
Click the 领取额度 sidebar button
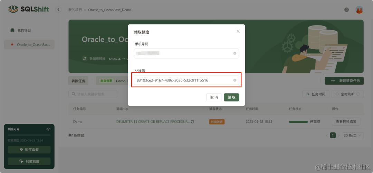(x=29, y=161)
